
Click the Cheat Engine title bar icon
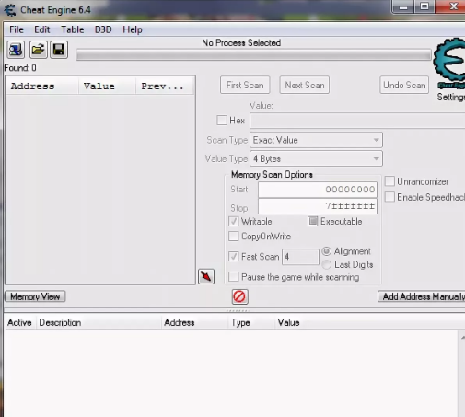point(10,10)
